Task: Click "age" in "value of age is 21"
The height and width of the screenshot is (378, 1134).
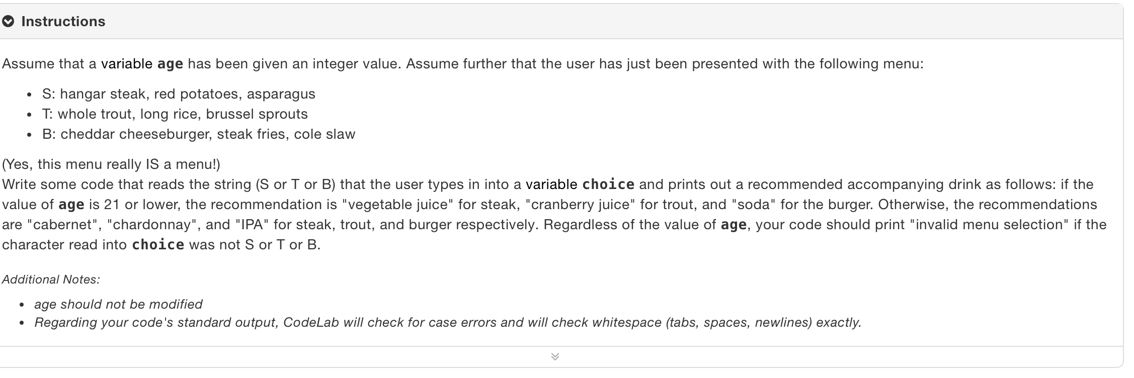Action: (71, 205)
